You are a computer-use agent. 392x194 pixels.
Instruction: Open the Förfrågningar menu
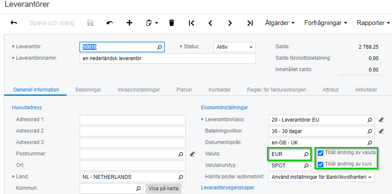pos(326,23)
